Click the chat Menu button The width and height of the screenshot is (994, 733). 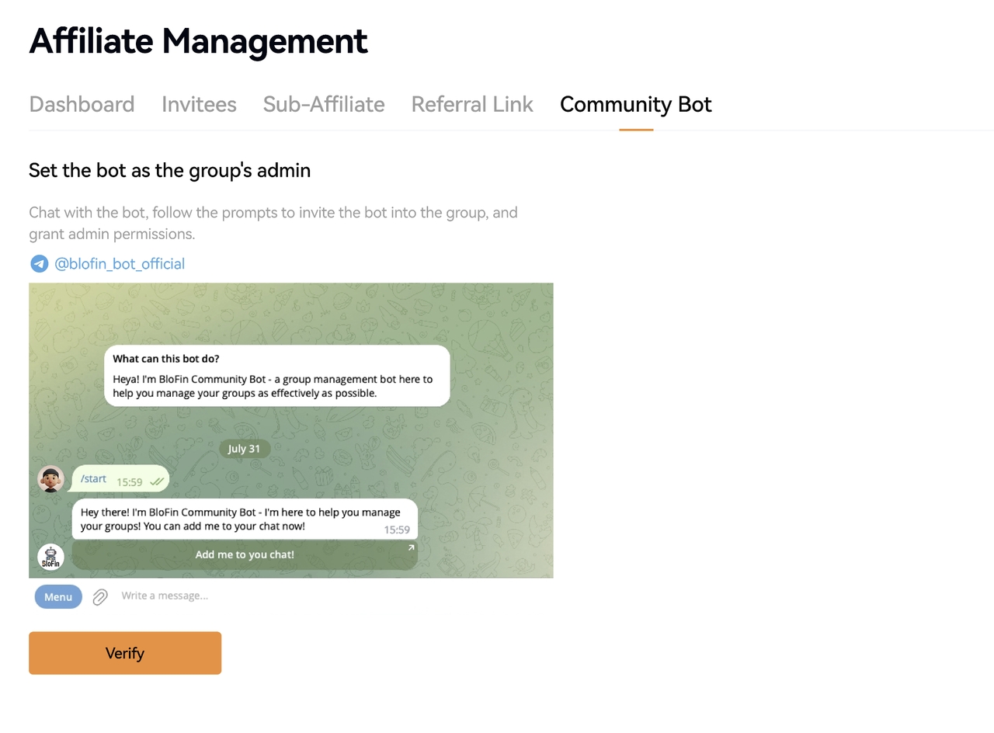coord(58,596)
